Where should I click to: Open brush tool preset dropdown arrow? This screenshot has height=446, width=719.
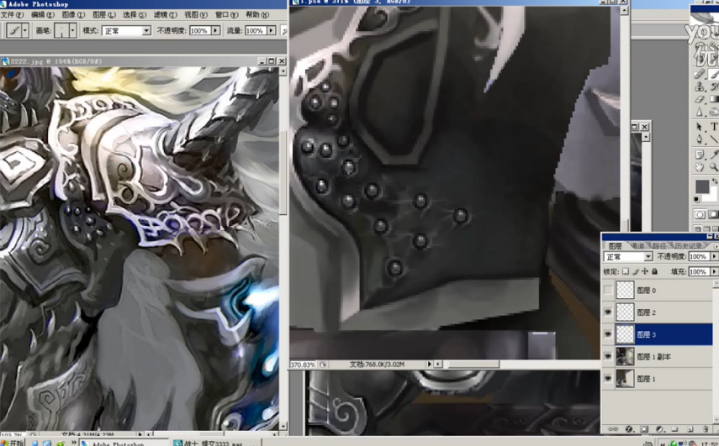click(24, 31)
